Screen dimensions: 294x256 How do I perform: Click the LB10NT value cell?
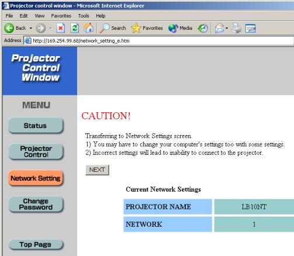pos(254,206)
